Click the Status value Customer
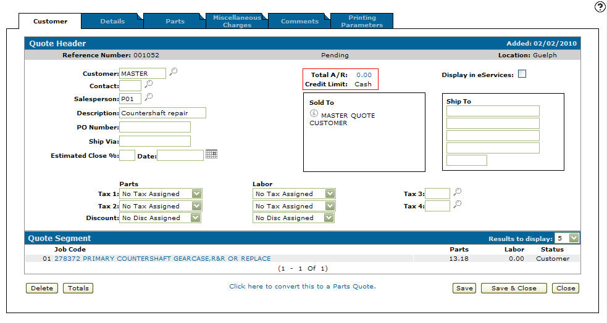607x323 pixels. click(553, 258)
